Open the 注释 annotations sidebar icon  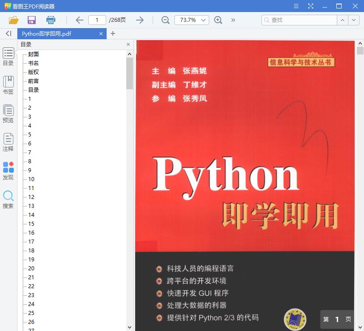pyautogui.click(x=8, y=142)
